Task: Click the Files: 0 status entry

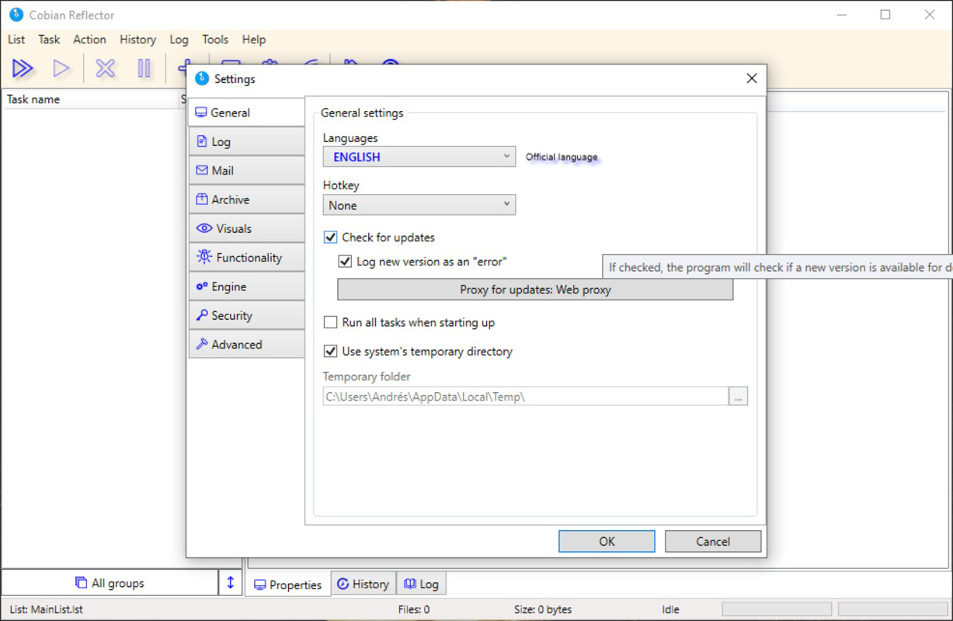Action: 413,609
